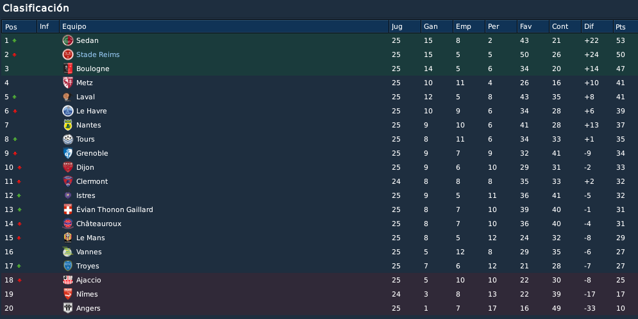The image size is (638, 319).
Task: Click the Stade Reims club badge
Action: click(x=68, y=54)
